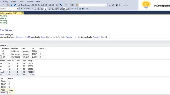Click the Save All icon

coord(15,5)
